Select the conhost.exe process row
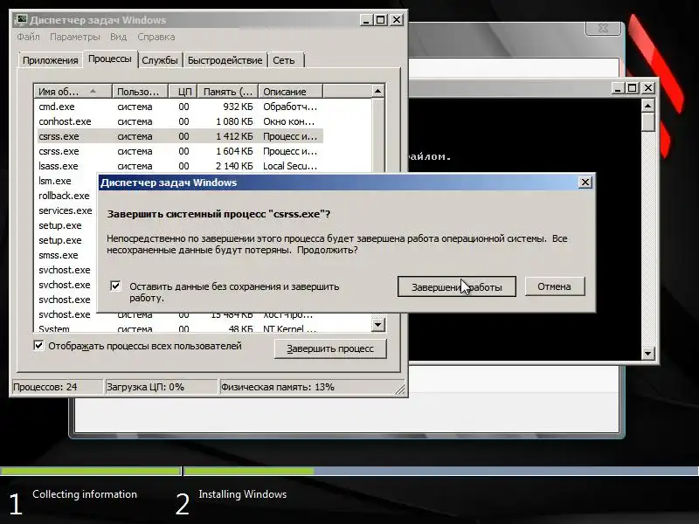 [180, 121]
